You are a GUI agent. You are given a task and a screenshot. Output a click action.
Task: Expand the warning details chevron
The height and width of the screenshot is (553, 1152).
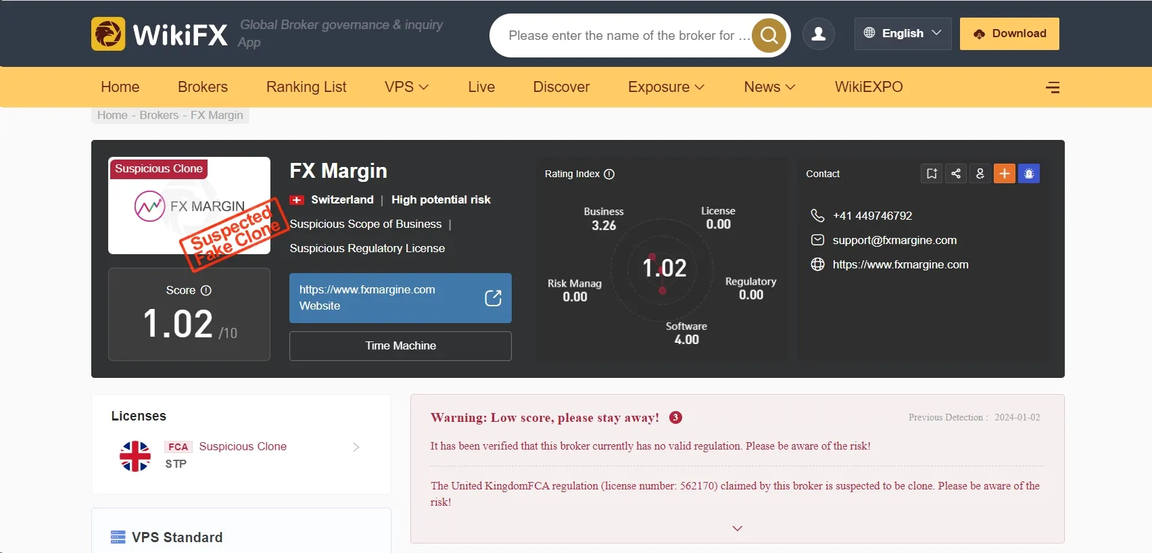738,528
